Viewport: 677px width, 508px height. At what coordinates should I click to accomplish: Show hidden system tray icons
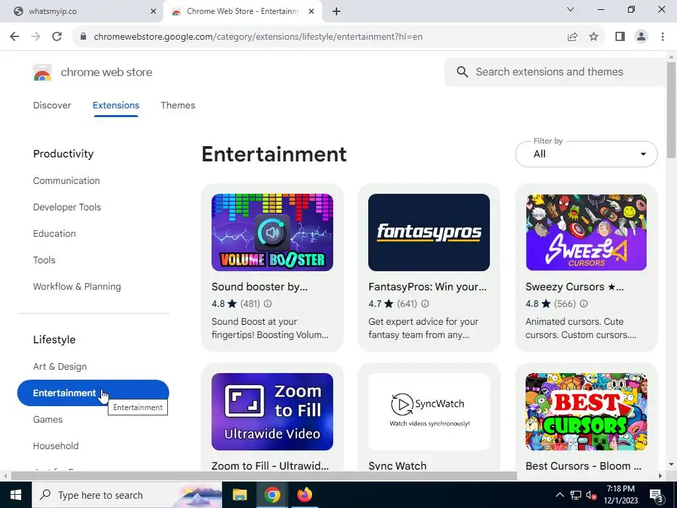tap(559, 495)
